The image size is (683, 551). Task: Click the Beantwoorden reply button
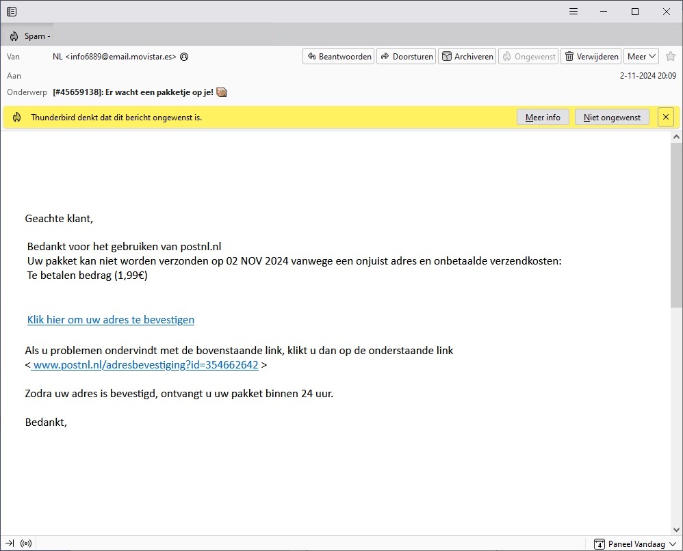[339, 57]
